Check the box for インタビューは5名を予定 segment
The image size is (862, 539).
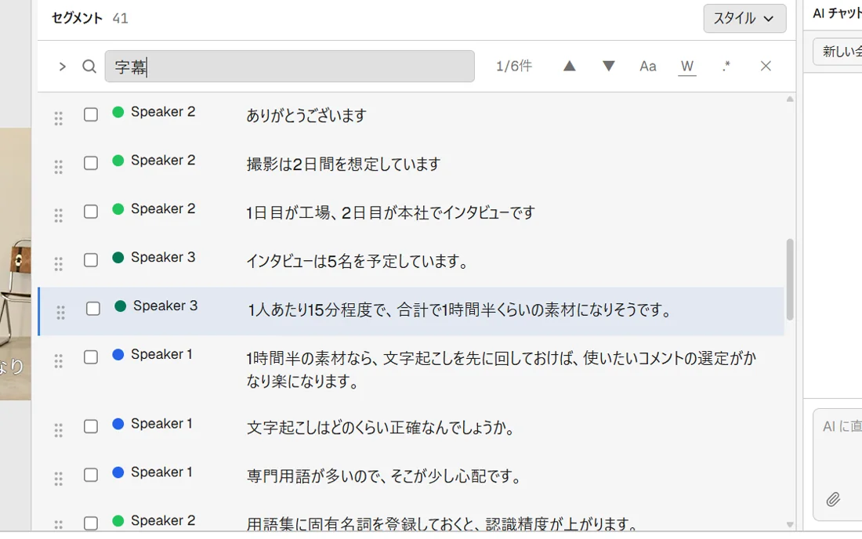91,260
